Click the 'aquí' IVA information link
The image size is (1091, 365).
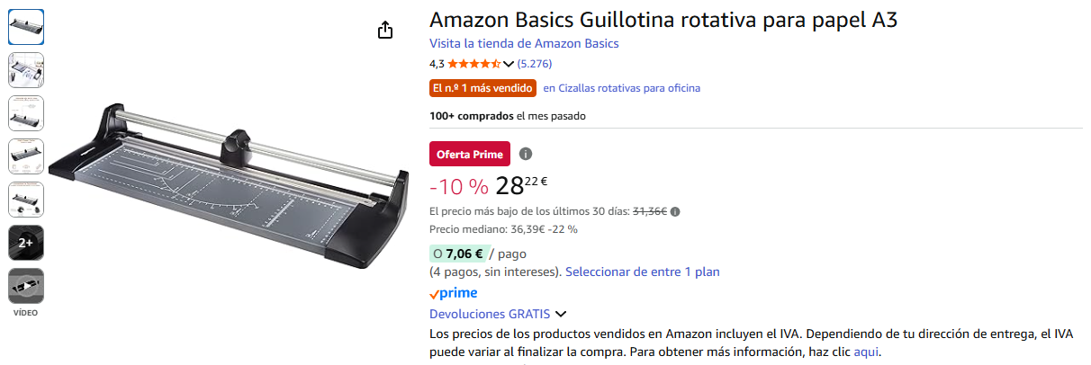click(866, 352)
